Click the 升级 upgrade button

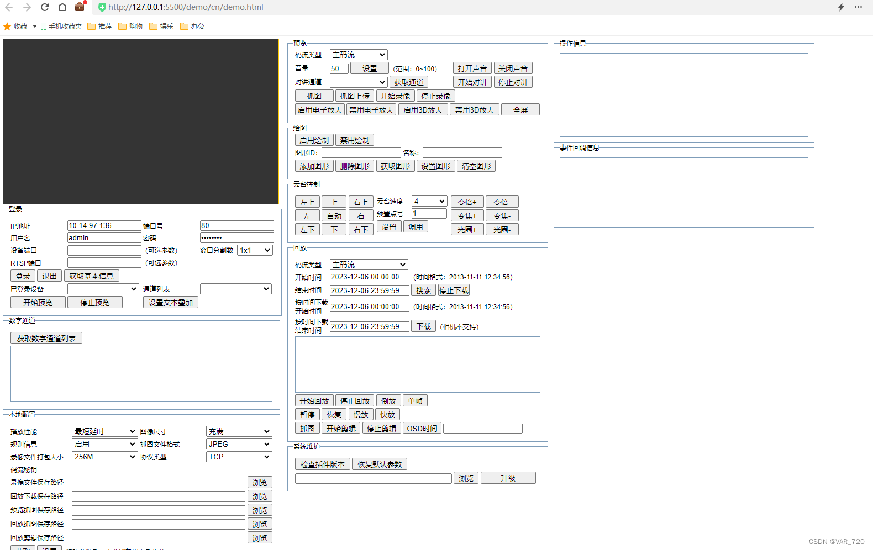click(x=508, y=478)
